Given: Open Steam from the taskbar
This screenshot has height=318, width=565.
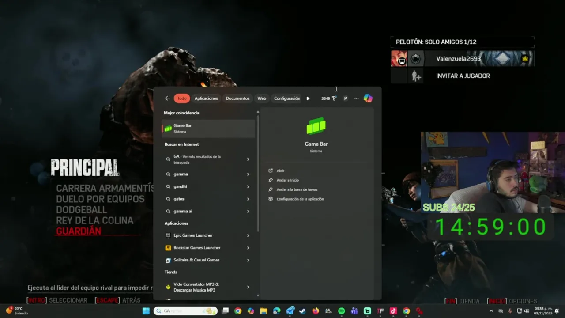Looking at the screenshot, I should 302,311.
